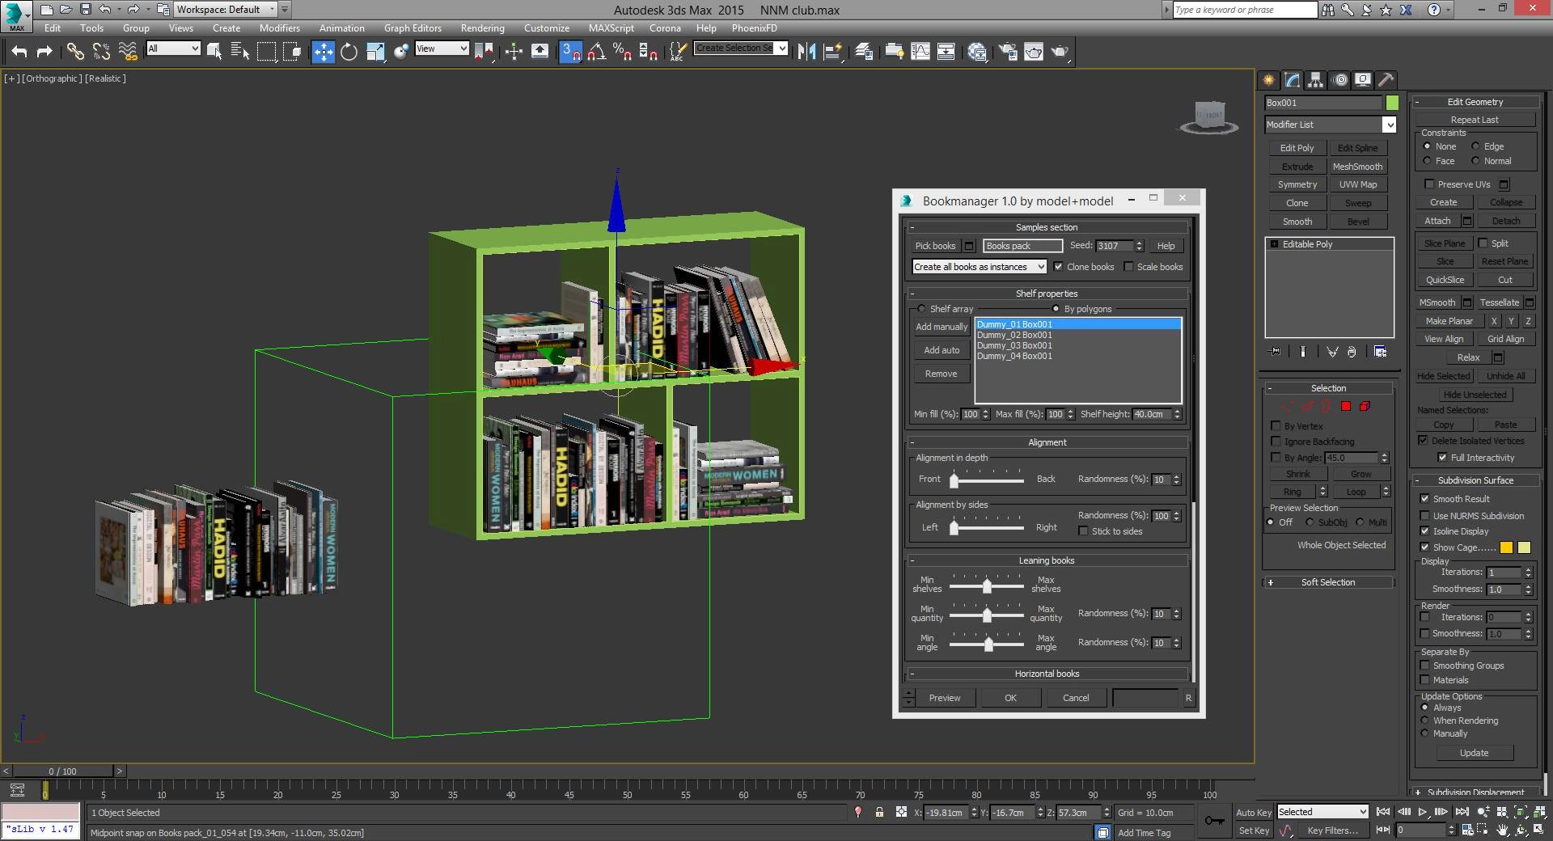Image resolution: width=1553 pixels, height=841 pixels.
Task: Click the Auto Key button
Action: coord(1254,813)
